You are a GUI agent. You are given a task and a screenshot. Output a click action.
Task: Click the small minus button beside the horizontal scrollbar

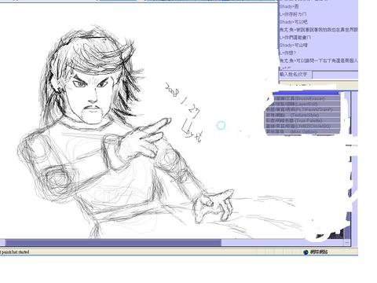coord(347,243)
